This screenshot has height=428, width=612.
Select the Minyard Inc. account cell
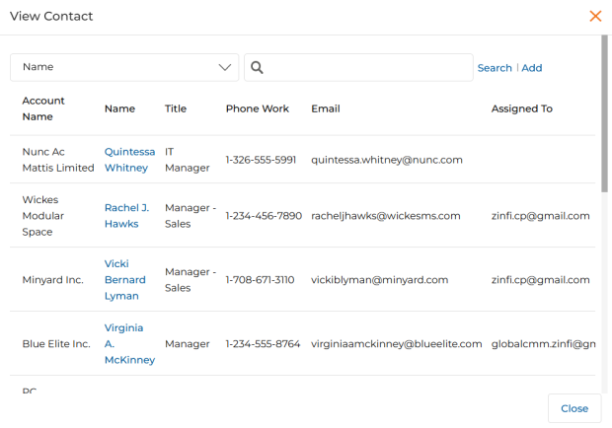[x=52, y=279]
